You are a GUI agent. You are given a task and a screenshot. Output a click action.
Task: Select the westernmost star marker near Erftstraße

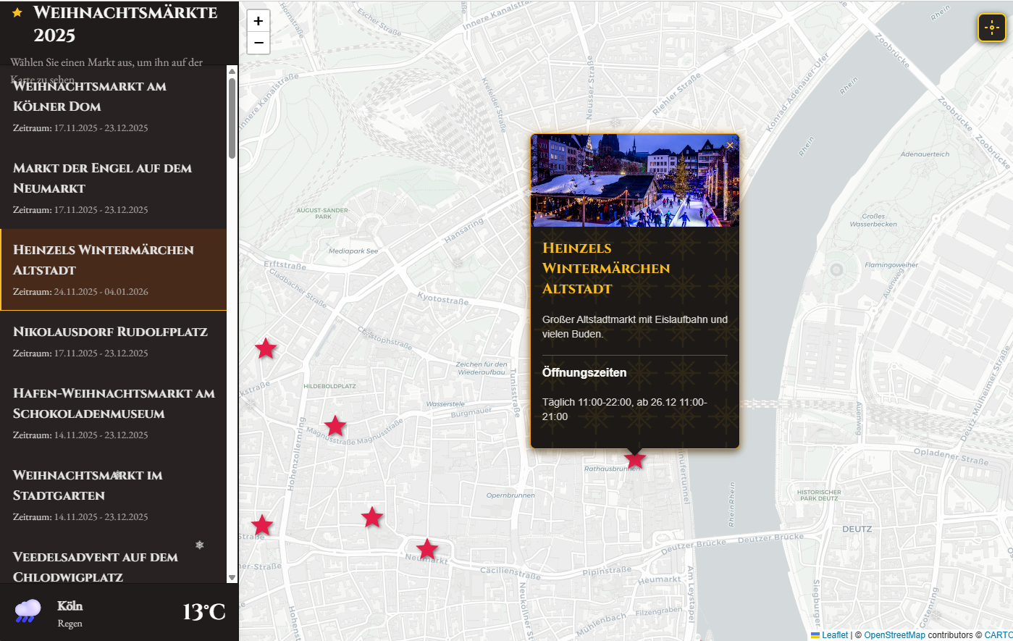coord(266,348)
